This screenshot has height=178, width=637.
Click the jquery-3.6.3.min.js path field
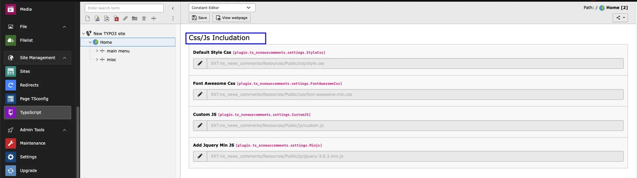[x=415, y=156]
